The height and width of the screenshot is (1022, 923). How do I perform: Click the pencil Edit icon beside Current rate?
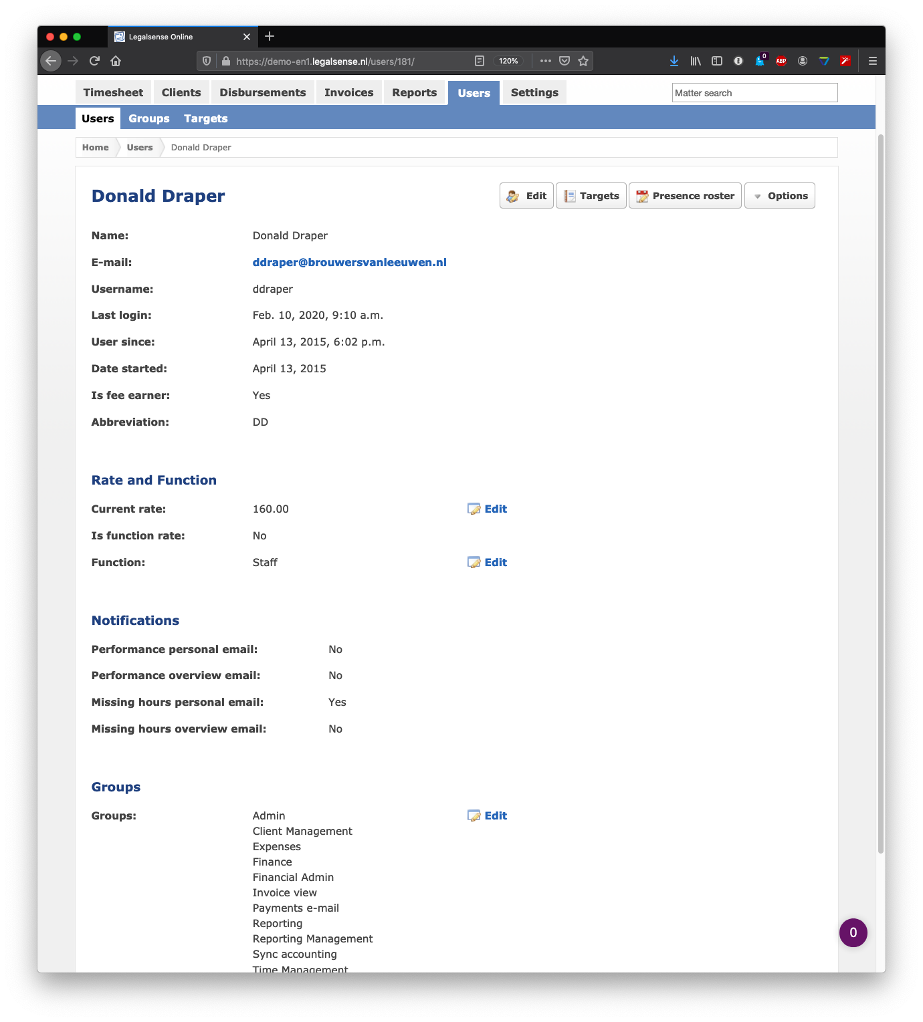(475, 509)
